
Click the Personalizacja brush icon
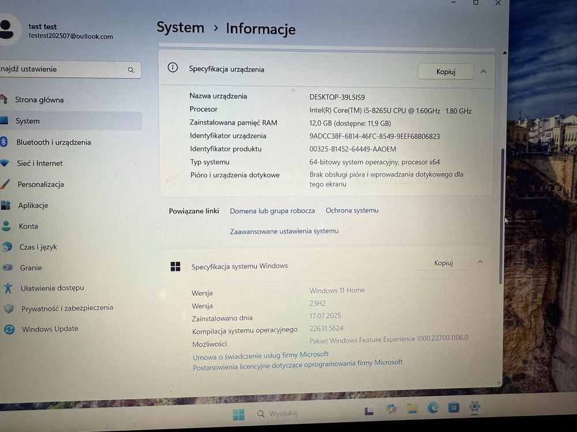(5, 184)
